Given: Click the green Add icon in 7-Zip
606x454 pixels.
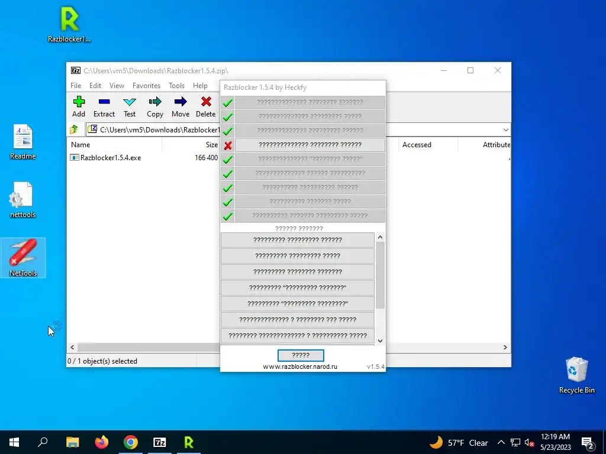Looking at the screenshot, I should pyautogui.click(x=79, y=102).
